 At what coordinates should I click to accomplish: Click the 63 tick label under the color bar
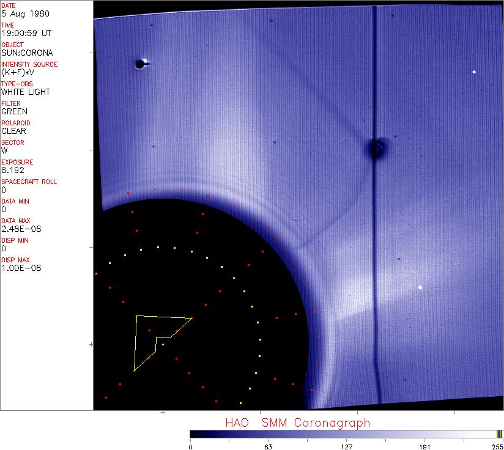(x=268, y=446)
